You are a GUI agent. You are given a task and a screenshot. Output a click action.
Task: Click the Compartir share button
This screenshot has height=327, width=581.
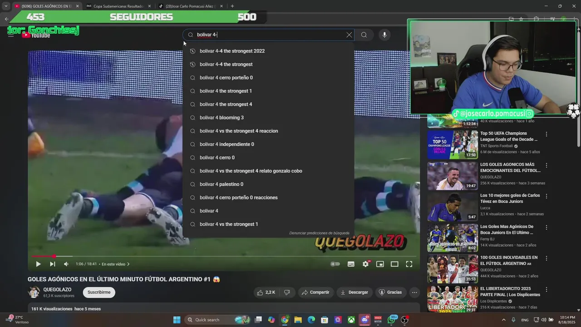click(x=315, y=292)
